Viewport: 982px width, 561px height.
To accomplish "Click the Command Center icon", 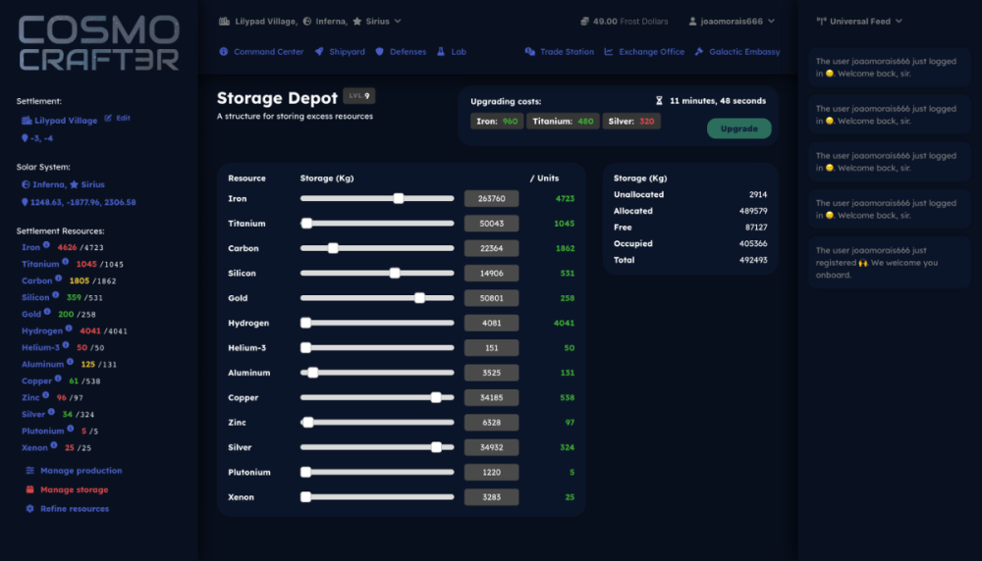I will coord(224,52).
